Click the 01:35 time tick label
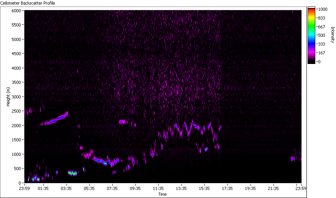The image size is (336, 198). 43,188
